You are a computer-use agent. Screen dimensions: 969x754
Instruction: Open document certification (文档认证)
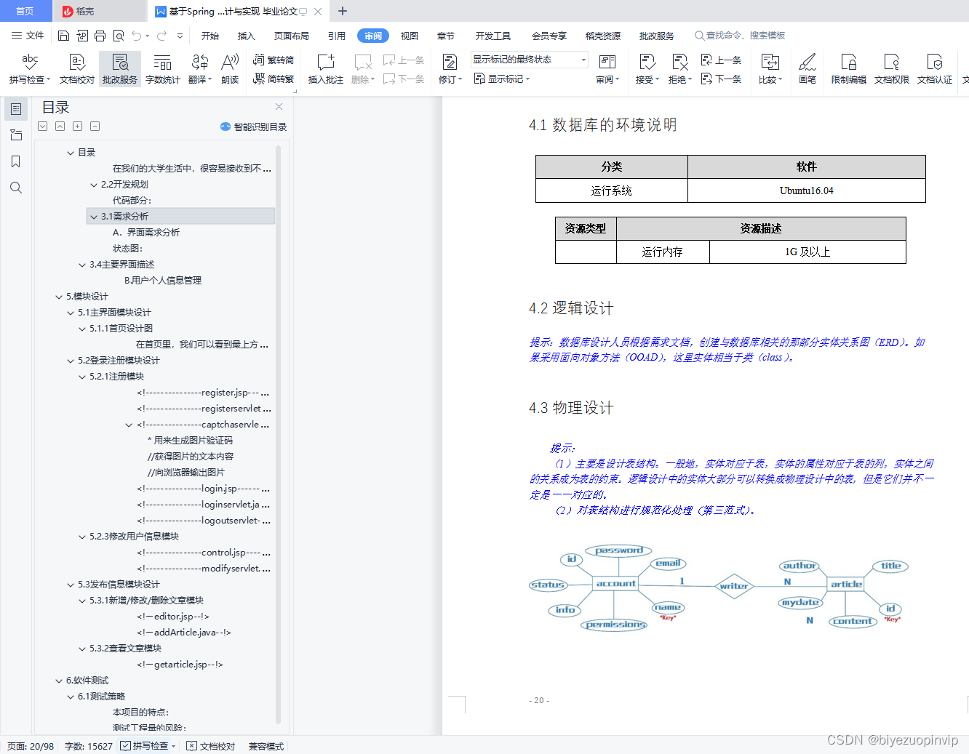(x=935, y=69)
